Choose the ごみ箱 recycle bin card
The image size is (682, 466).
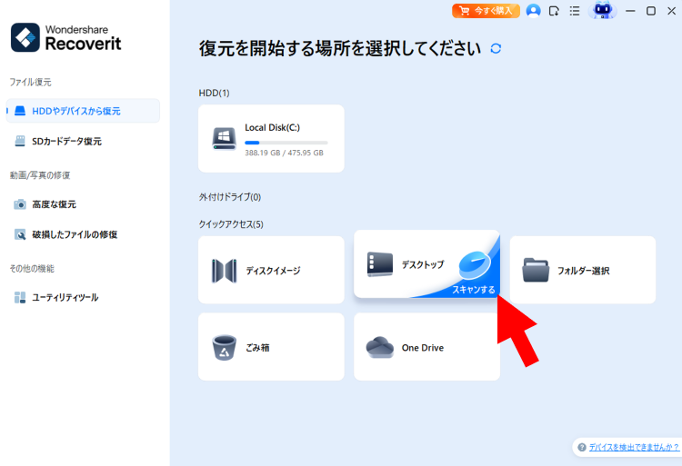click(271, 347)
